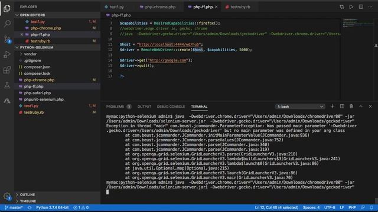Select the php-ff.php editor tab
This screenshot has height=212, width=378.
203,7
